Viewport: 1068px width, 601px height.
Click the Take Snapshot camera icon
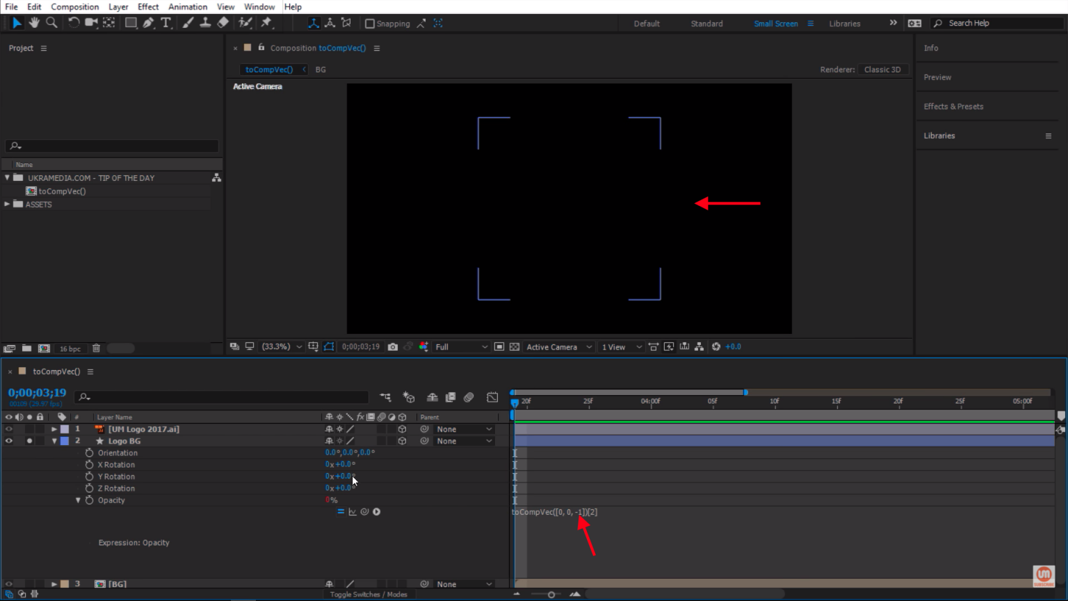(x=393, y=346)
